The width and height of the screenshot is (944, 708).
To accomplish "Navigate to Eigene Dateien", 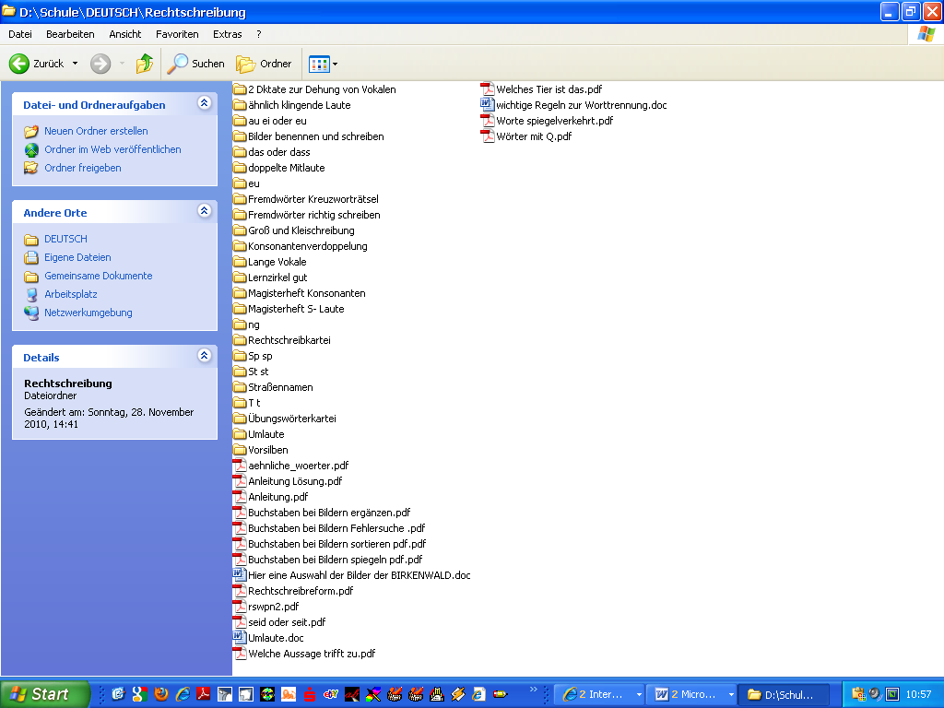I will [x=77, y=257].
